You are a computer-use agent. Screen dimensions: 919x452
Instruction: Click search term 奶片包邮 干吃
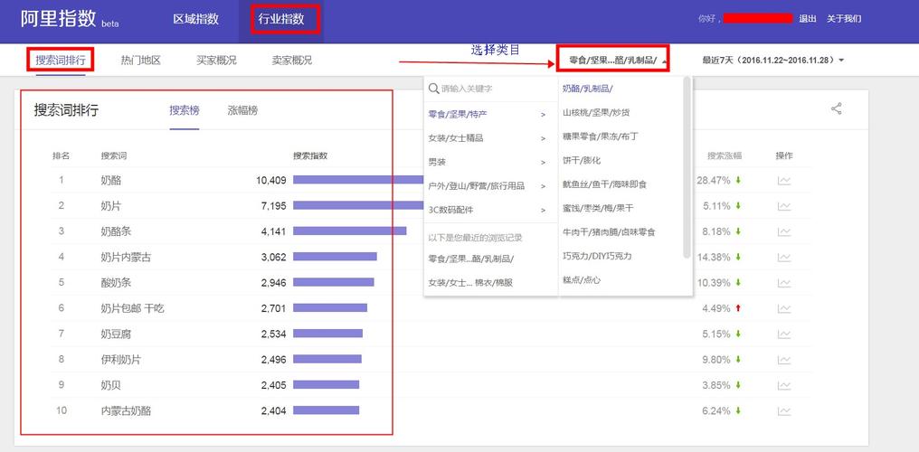pos(132,308)
